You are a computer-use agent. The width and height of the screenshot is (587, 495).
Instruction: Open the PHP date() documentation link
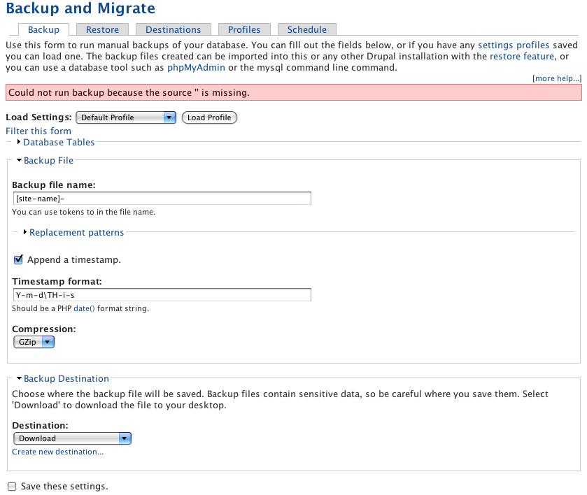[83, 308]
